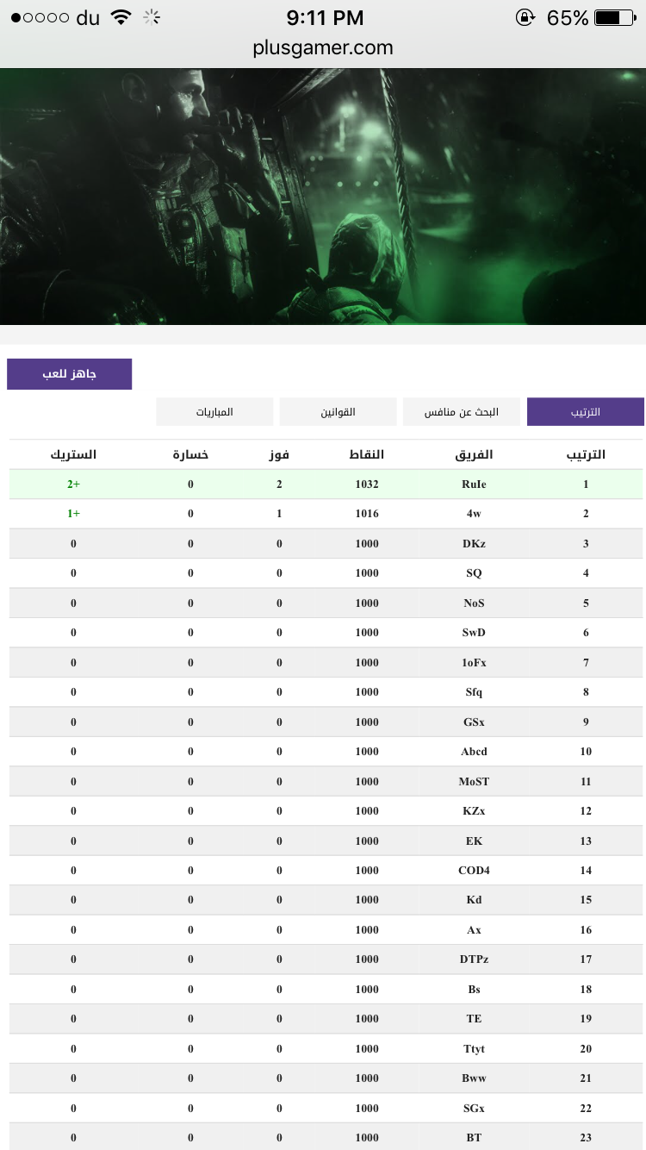Open the MoST team entry
Viewport: 646px width, 1150px height.
(x=474, y=782)
